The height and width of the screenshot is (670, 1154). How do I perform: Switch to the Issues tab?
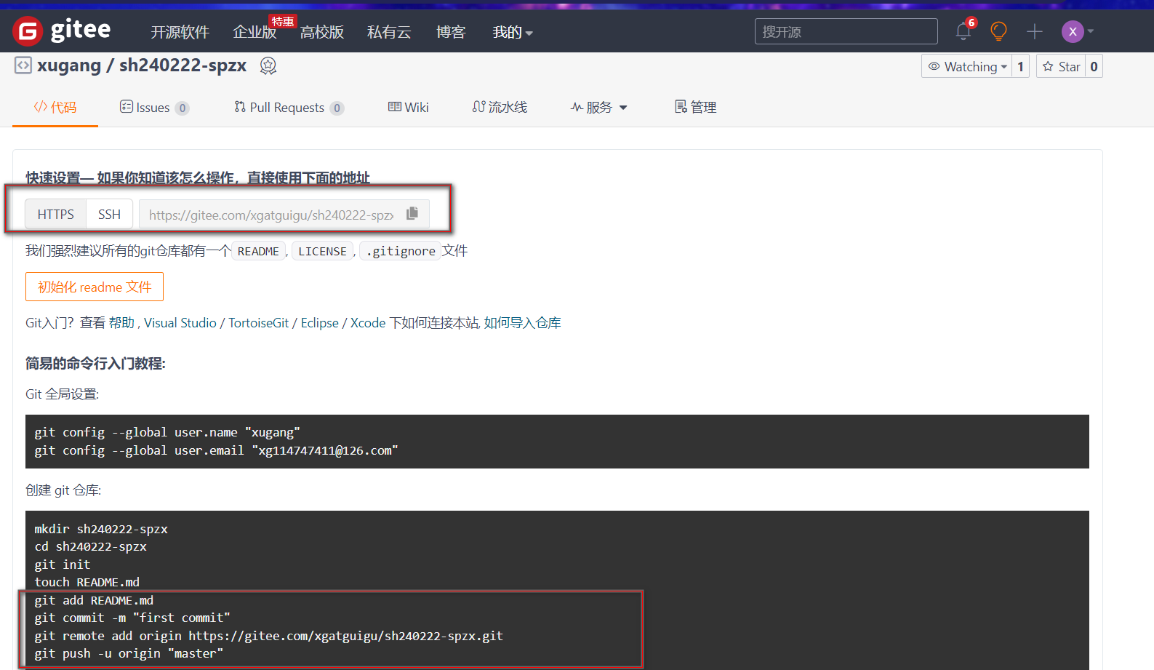coord(154,108)
